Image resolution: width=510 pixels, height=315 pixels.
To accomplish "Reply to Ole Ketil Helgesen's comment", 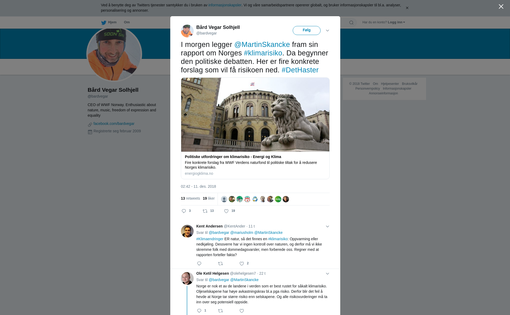I will [x=199, y=311].
